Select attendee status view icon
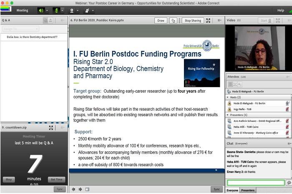This screenshot has width=292, height=194. (x=240, y=84)
